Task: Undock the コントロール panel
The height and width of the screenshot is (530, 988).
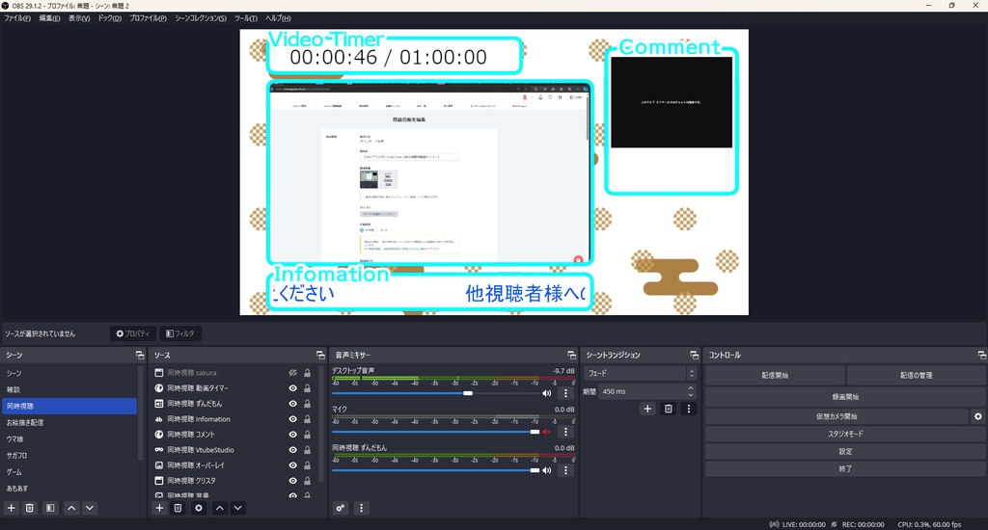Action: coord(981,355)
